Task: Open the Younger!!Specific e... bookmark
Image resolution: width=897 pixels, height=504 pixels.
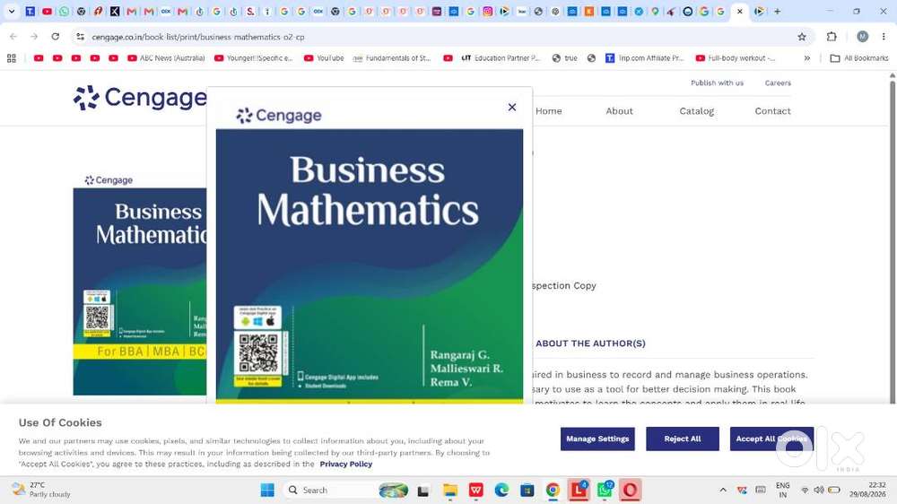Action: click(x=254, y=57)
